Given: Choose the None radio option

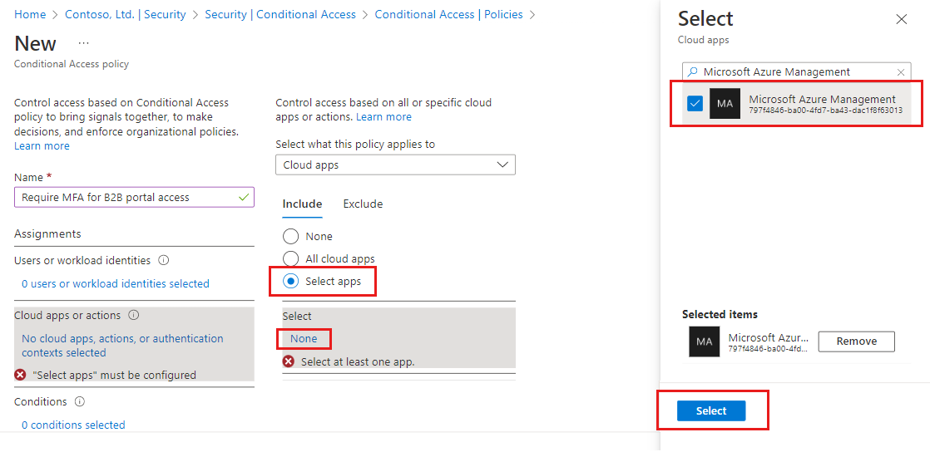Looking at the screenshot, I should click(x=290, y=236).
